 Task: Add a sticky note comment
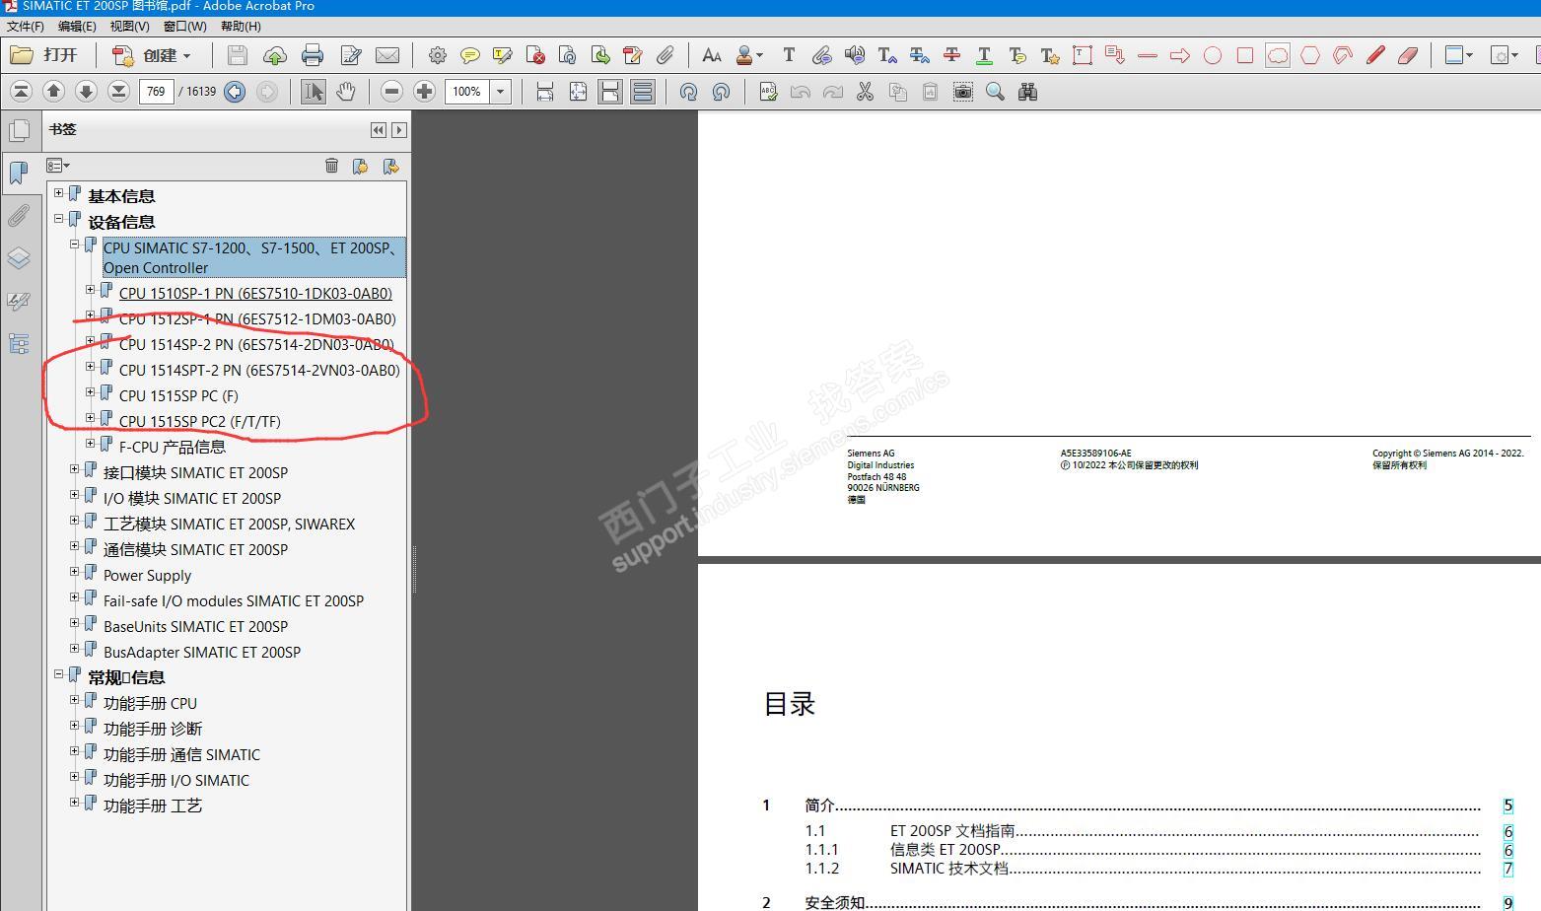470,55
